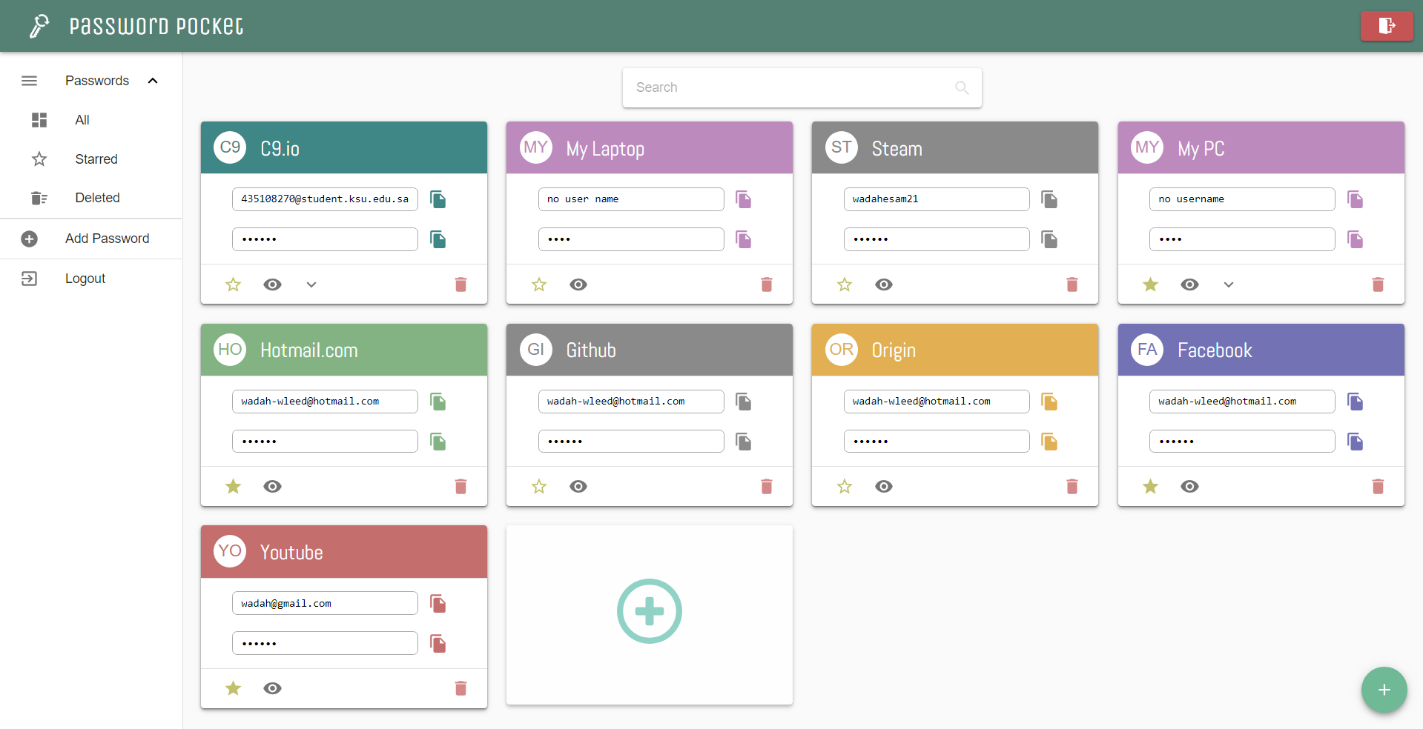Show the Youtube password

(x=273, y=688)
